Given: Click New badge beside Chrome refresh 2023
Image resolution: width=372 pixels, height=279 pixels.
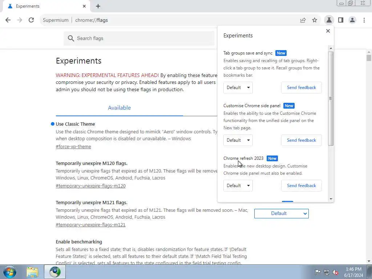Looking at the screenshot, I should [x=272, y=158].
